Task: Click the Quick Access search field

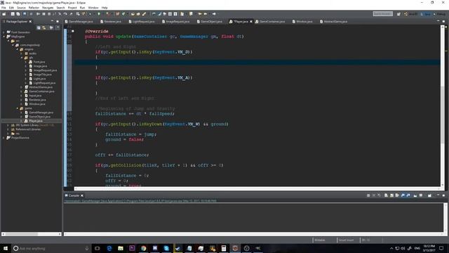Action: pos(383,14)
